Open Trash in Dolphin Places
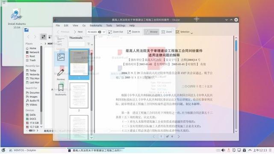The height and width of the screenshot is (154, 274). point(31,60)
